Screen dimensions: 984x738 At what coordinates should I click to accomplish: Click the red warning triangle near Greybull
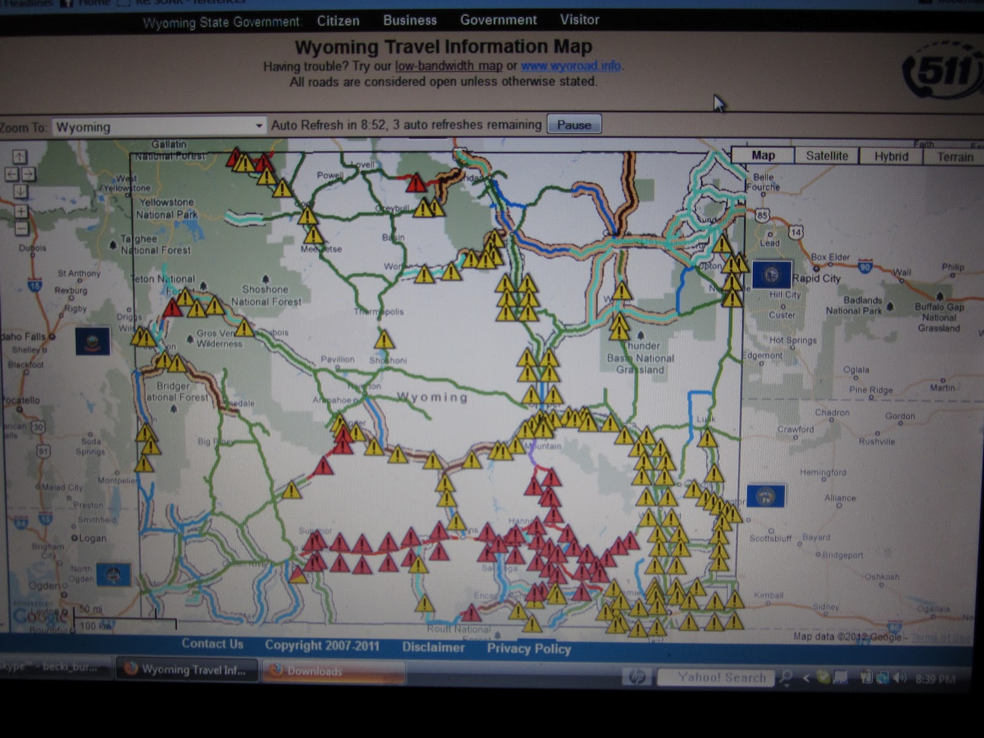(x=416, y=183)
